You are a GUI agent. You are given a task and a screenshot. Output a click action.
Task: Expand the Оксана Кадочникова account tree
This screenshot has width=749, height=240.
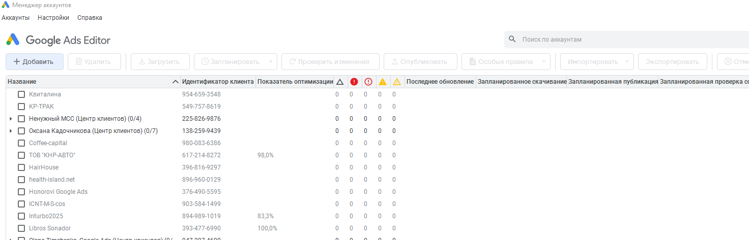[11, 131]
